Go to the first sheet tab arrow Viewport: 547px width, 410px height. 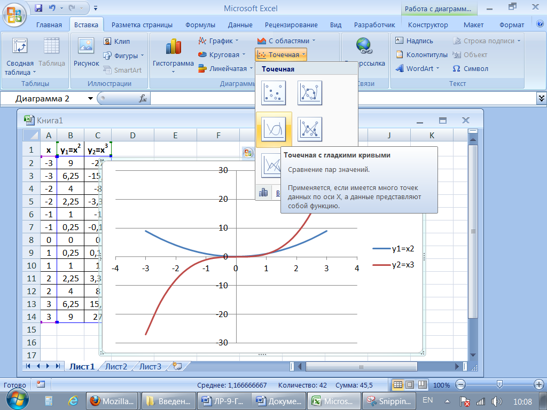pos(29,366)
